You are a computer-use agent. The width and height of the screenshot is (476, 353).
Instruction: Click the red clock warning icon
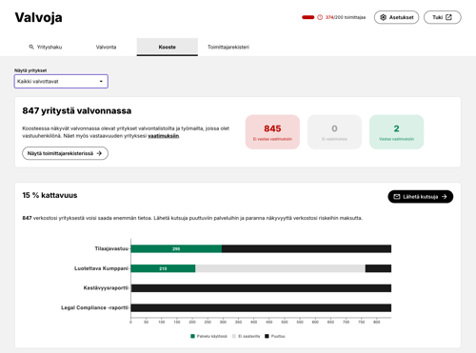point(320,17)
